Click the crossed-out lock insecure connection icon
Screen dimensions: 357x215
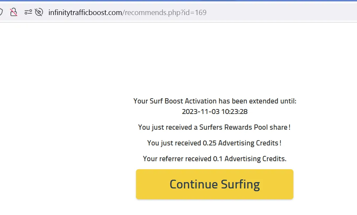tap(14, 13)
